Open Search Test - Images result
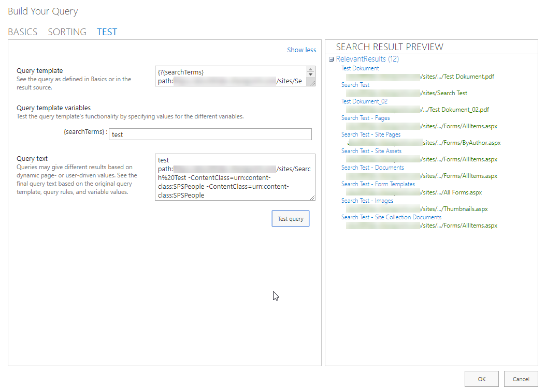 point(367,201)
